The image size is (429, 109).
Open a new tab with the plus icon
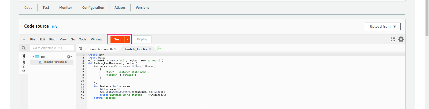click(159, 48)
